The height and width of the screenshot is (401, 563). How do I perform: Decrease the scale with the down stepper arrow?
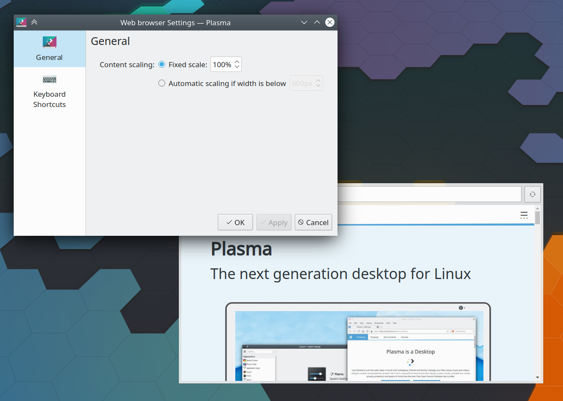click(x=237, y=67)
